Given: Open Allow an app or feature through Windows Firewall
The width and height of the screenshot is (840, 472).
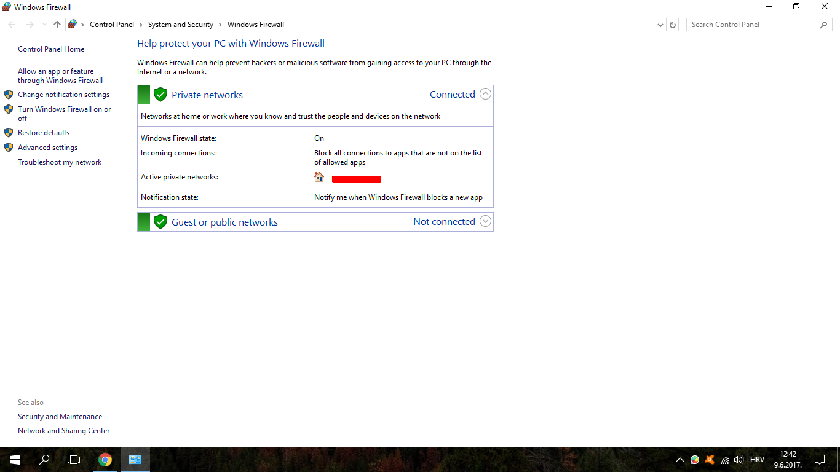Looking at the screenshot, I should tap(60, 76).
